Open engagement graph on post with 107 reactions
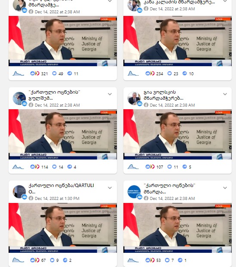 click(133, 167)
